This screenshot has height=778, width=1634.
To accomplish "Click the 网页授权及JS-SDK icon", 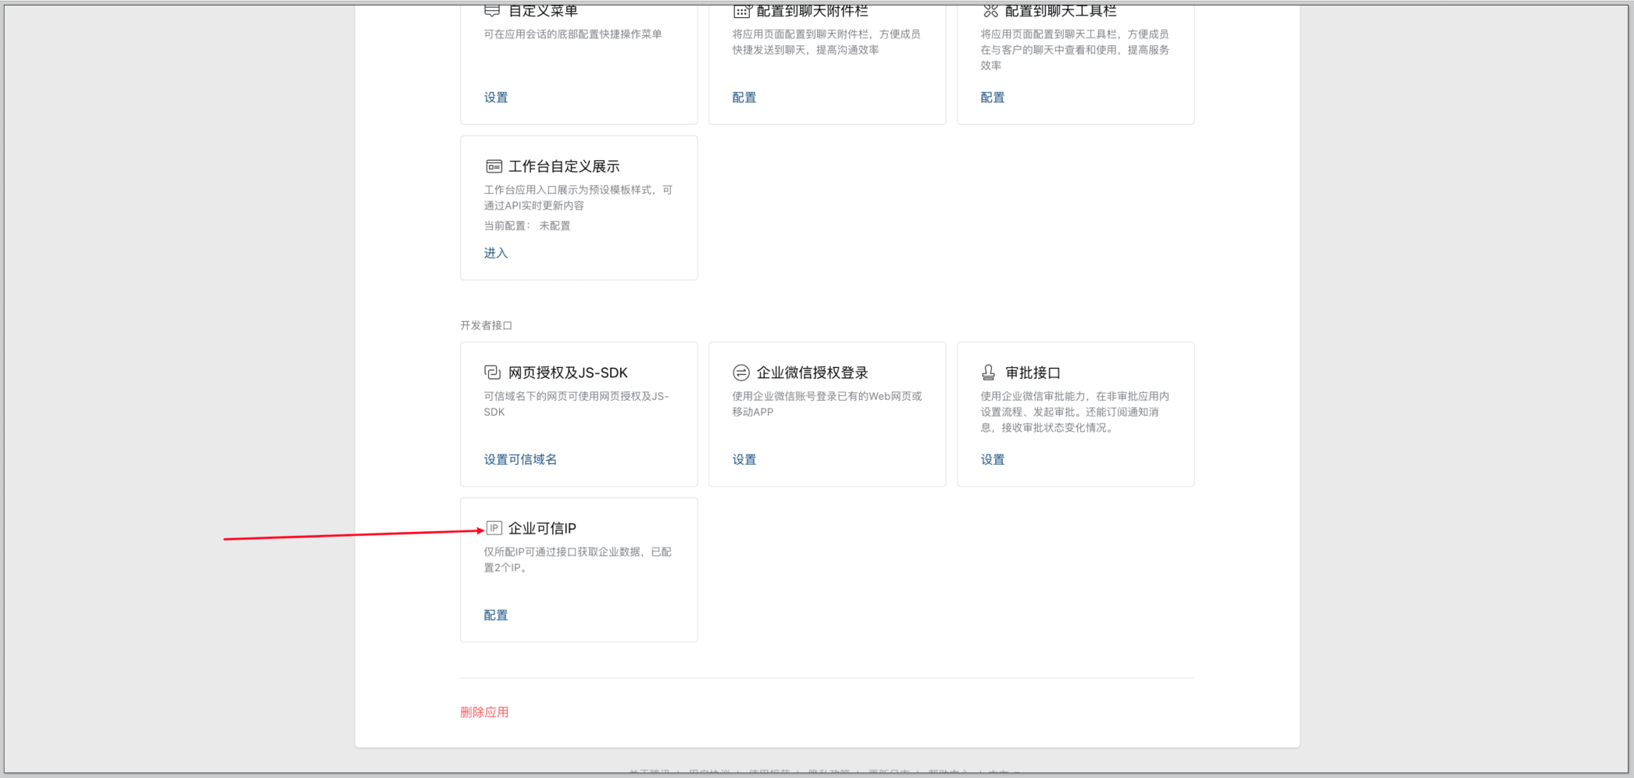I will (x=492, y=373).
